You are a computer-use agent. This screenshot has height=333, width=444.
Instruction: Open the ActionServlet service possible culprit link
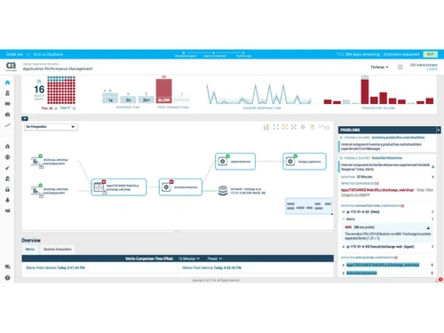[x=387, y=158]
